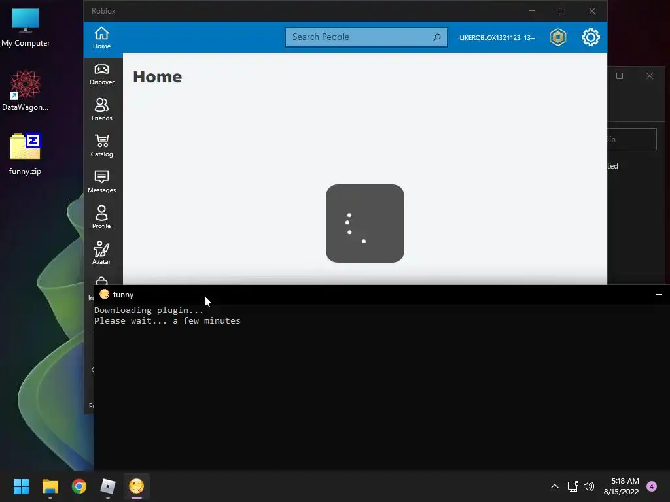Screen dimensions: 670x502
Task: Open the Friends page in Roblox
Action: [x=101, y=110]
